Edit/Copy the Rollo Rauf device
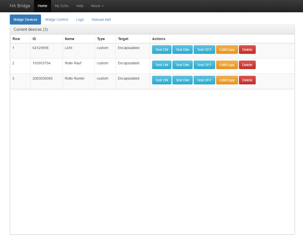This screenshot has height=239, width=303. coord(227,65)
